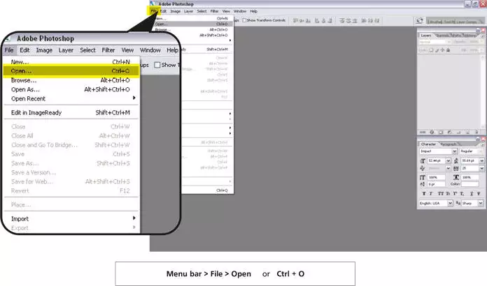Click distribute horizontal centers icon
The image size is (487, 286).
click(x=370, y=21)
